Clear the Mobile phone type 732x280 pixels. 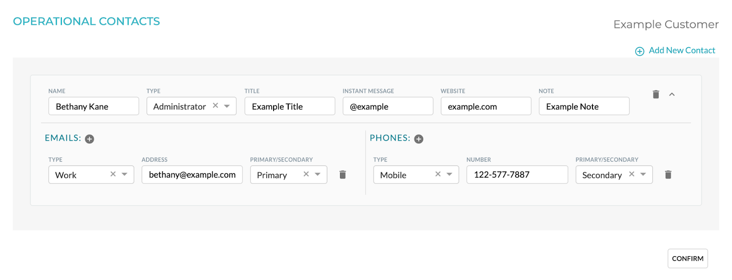[x=438, y=174]
